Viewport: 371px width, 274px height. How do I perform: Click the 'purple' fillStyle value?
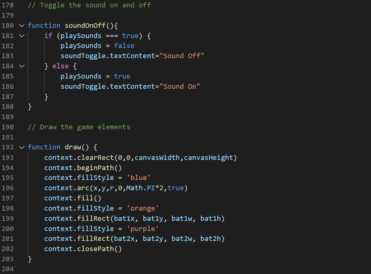(x=144, y=229)
